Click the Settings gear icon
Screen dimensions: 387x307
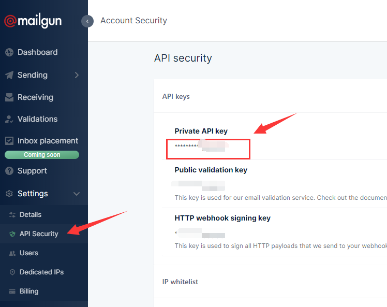(x=9, y=194)
